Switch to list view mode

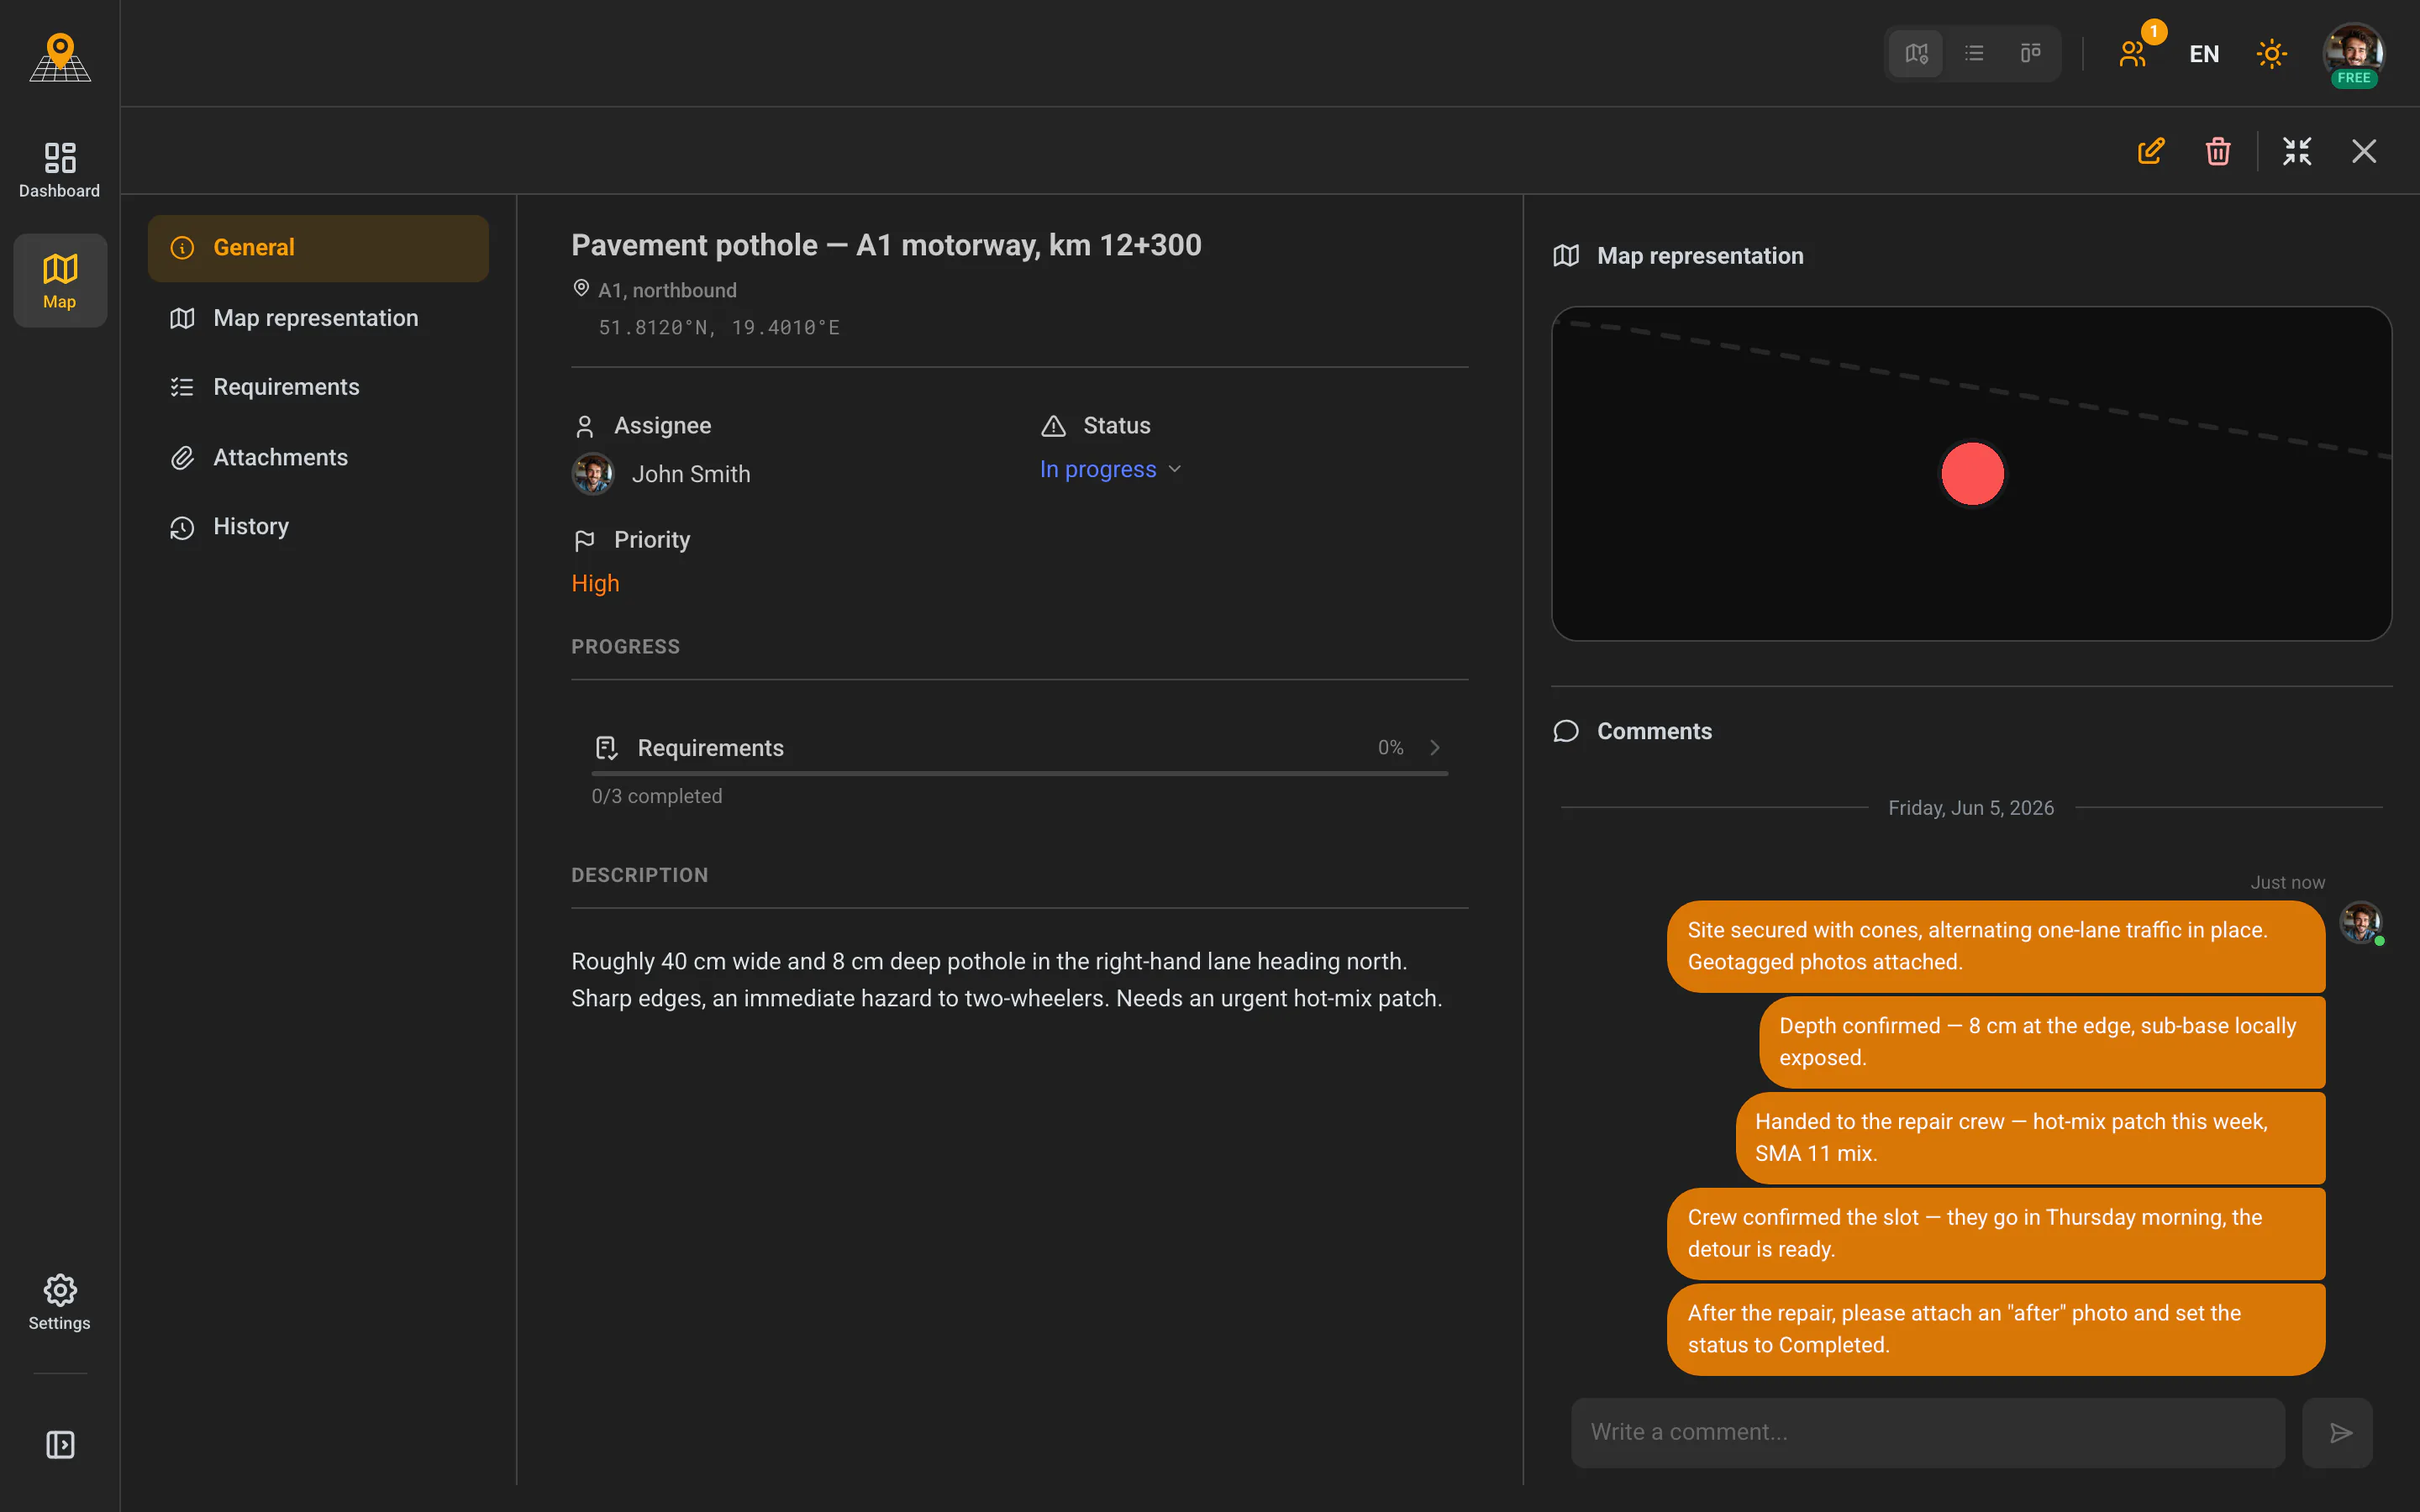(x=1974, y=53)
